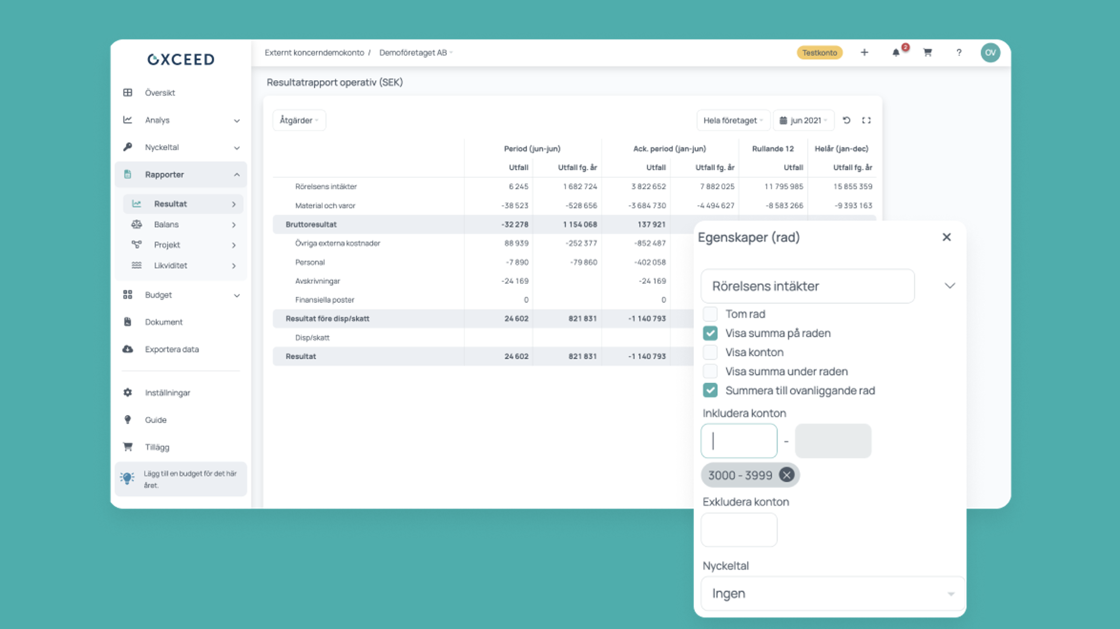Expand chevron beside Rörelsens intäkter field
Viewport: 1120px width, 629px height.
(x=950, y=286)
